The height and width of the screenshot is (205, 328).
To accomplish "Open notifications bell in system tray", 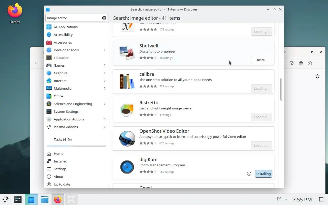I will click(x=279, y=199).
